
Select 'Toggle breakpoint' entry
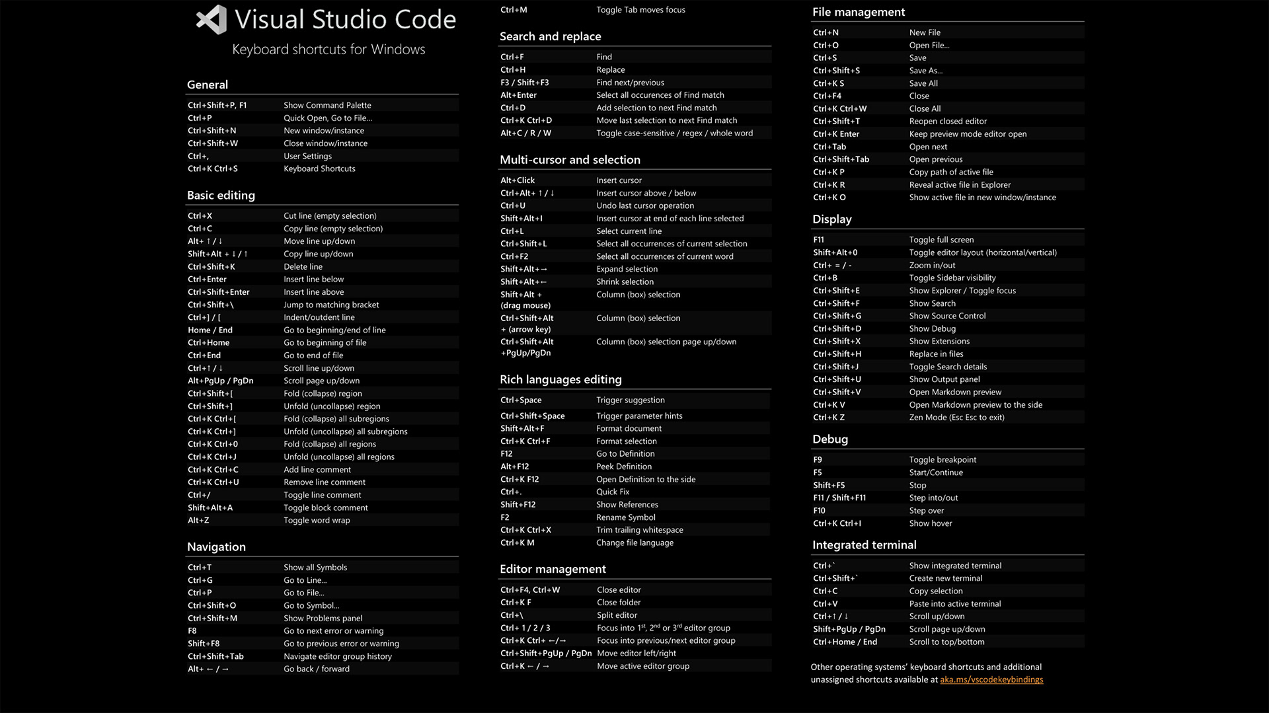942,460
